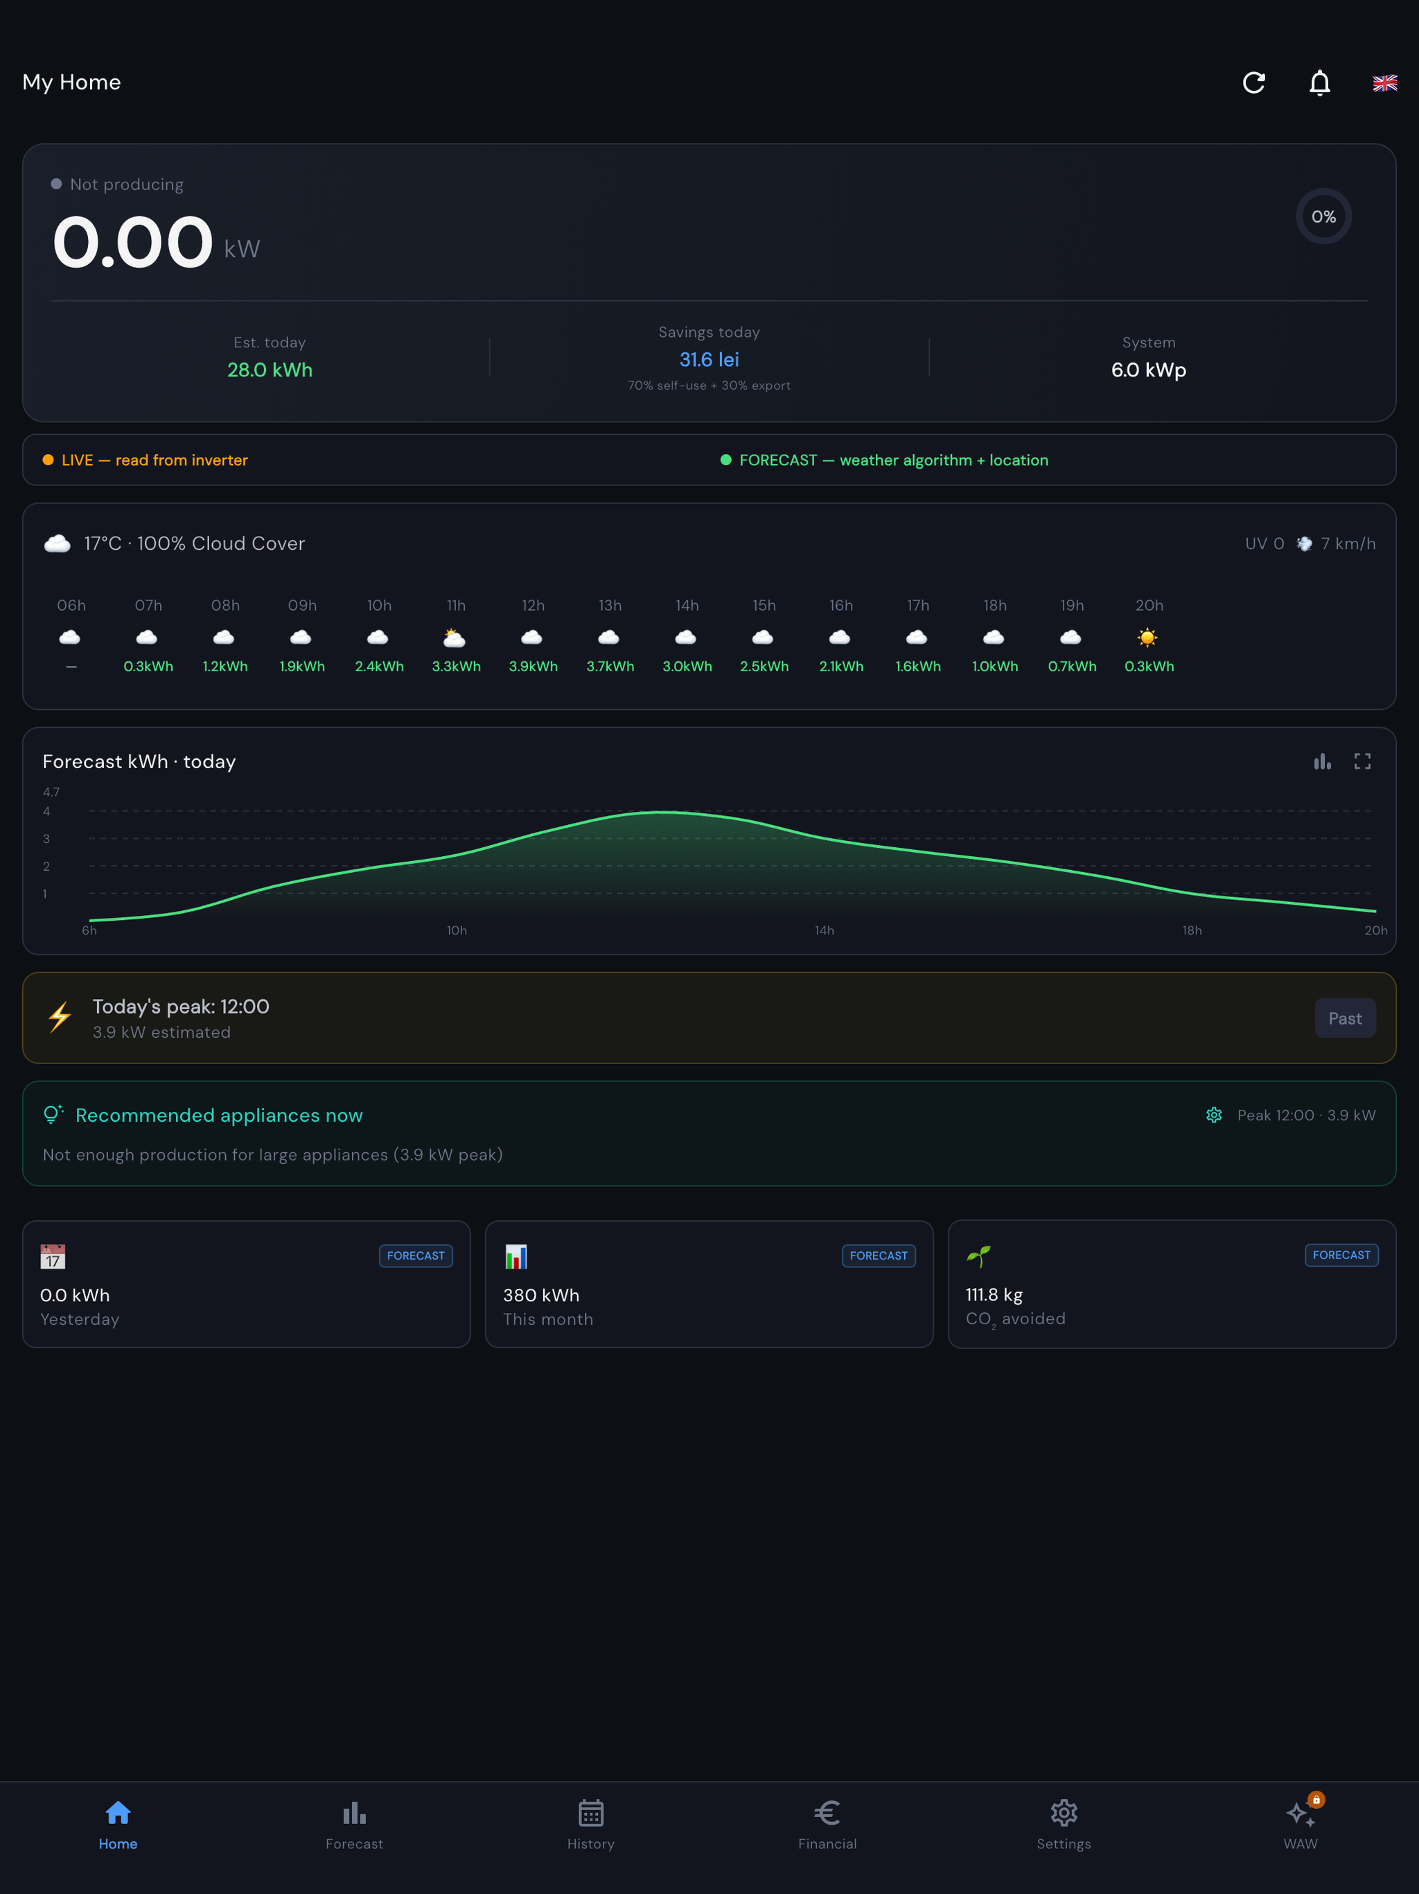Click the 3.3kWh value under 11h
This screenshot has width=1419, height=1894.
pos(456,666)
